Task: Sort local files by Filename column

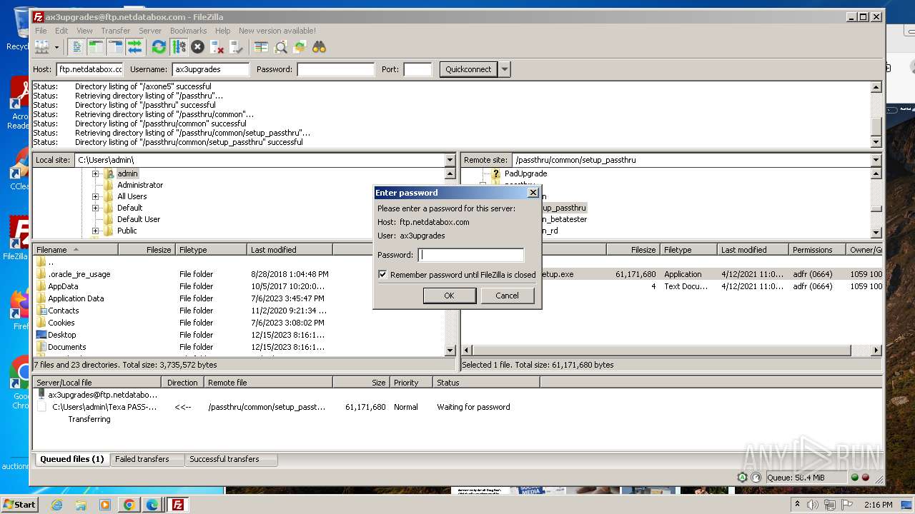Action: pyautogui.click(x=76, y=250)
